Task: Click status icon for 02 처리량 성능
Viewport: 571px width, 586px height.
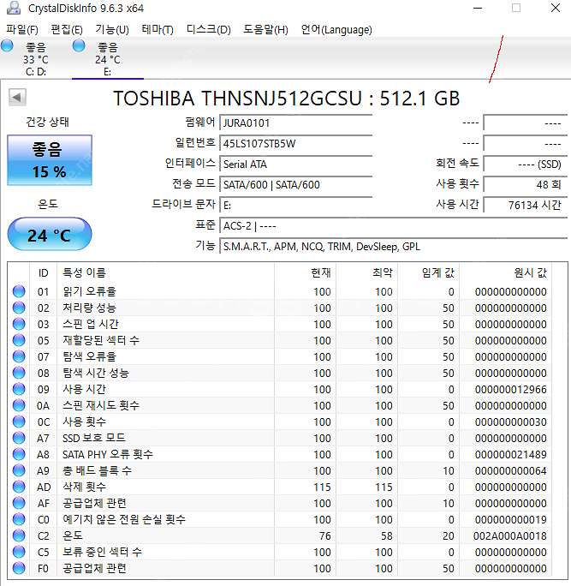Action: click(x=19, y=308)
